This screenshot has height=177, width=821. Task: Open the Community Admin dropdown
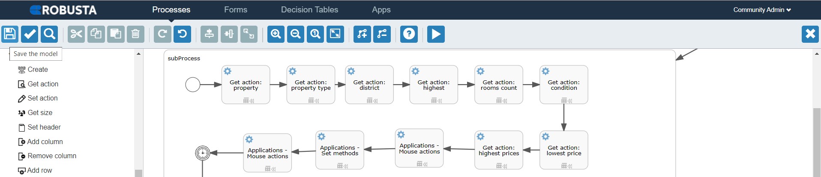pyautogui.click(x=762, y=10)
